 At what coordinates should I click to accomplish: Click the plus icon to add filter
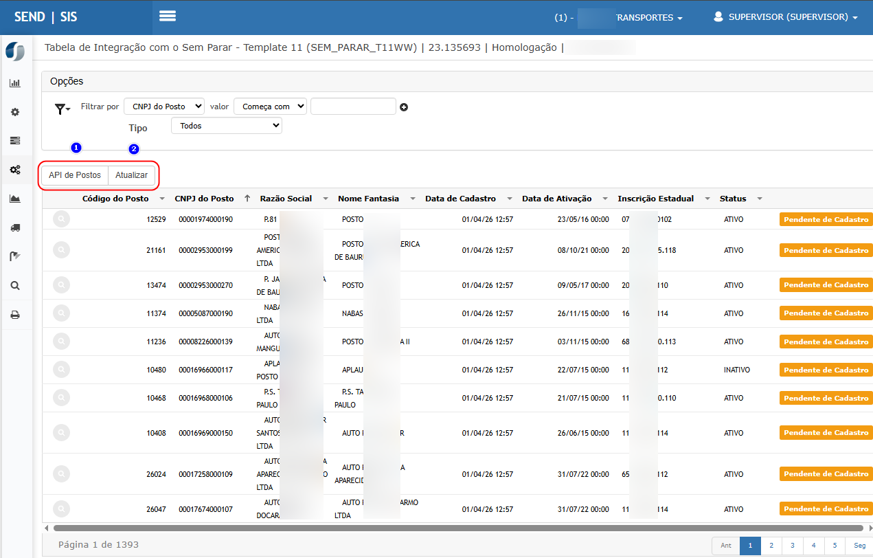404,107
